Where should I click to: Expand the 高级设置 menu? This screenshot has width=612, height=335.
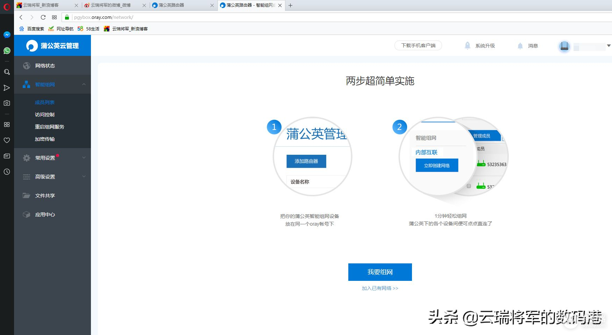click(52, 177)
